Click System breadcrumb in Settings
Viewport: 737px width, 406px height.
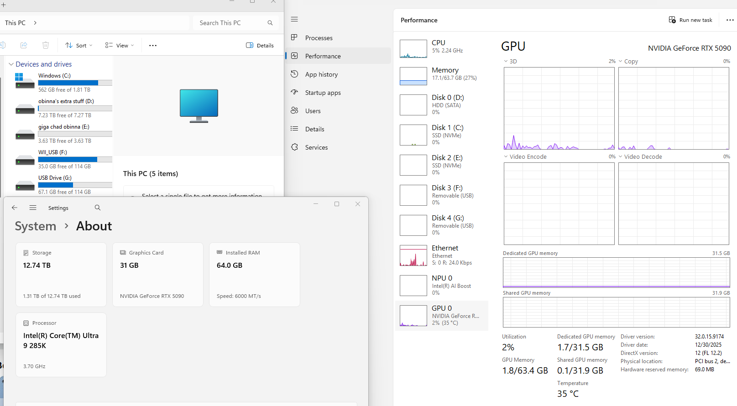tap(36, 226)
